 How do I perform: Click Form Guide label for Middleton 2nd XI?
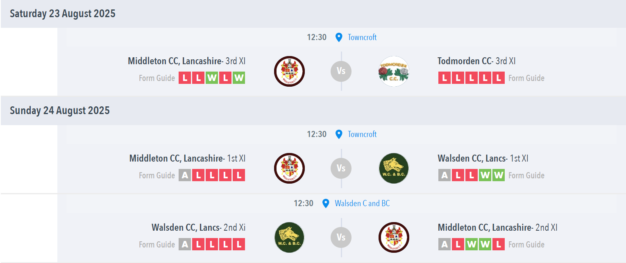tap(526, 245)
